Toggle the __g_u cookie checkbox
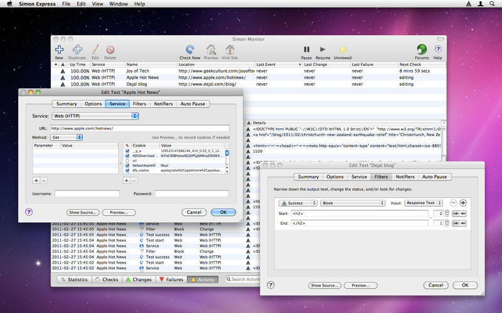 tap(127, 151)
